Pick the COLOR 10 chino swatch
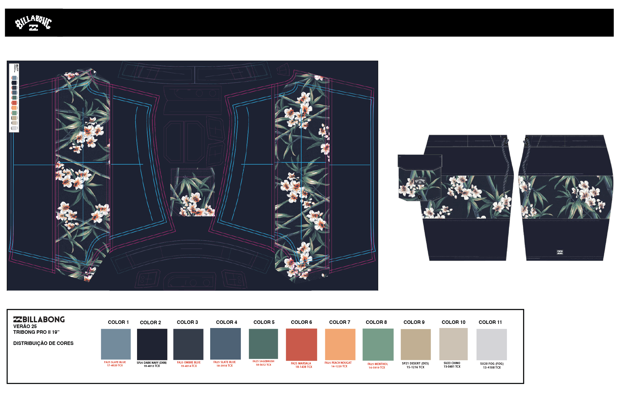Screen dimensions: 620x396 point(453,344)
